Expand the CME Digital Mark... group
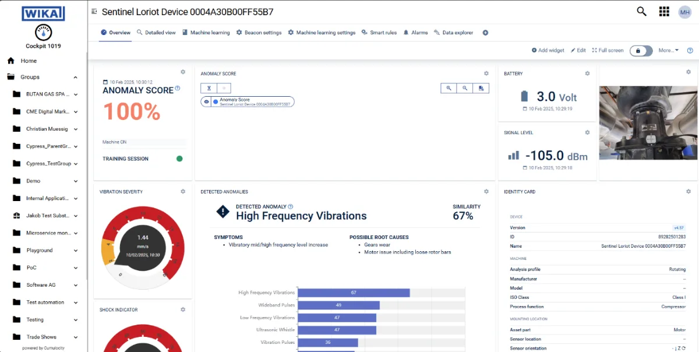 (x=76, y=112)
